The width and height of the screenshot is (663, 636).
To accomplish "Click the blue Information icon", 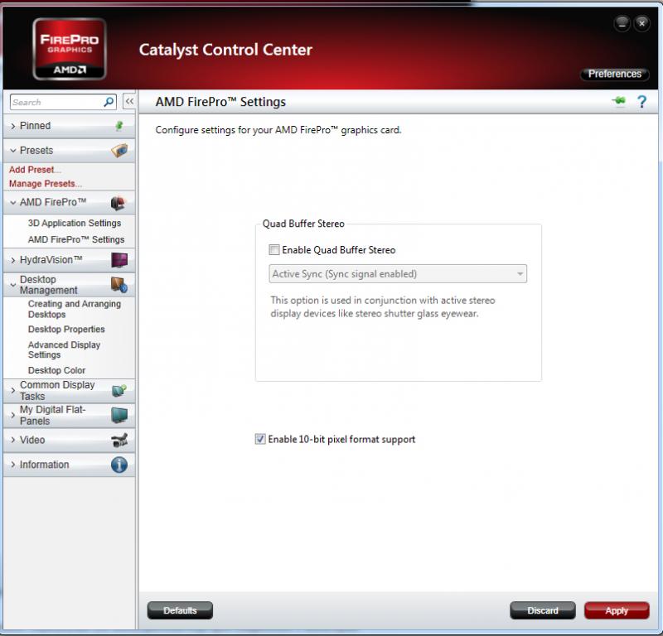I will point(119,465).
